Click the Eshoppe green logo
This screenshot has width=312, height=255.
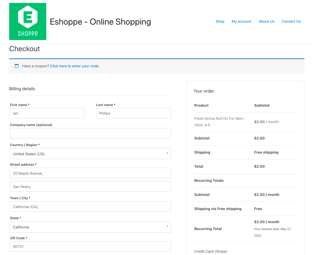point(28,22)
